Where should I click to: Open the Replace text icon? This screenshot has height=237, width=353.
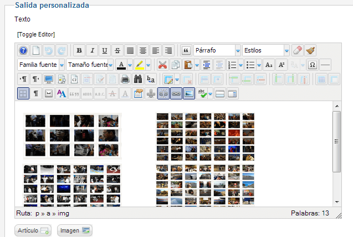pyautogui.click(x=151, y=79)
